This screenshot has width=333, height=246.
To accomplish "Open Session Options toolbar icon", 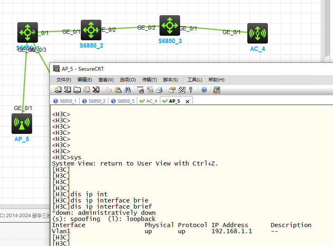I will point(172,90).
